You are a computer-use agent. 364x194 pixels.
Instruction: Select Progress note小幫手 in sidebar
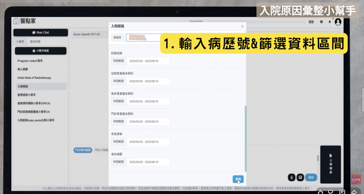pos(30,61)
